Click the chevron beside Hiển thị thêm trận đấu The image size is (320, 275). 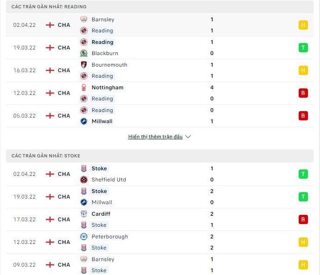click(188, 137)
